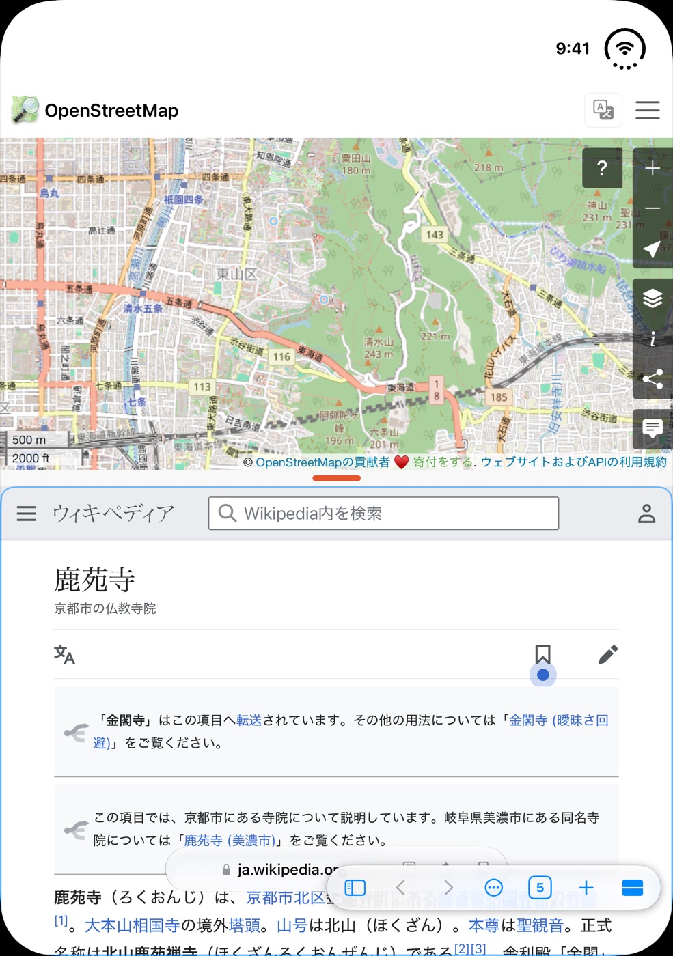Open ウェブサイトおよびAPIの利用規約 link
Viewport: 673px width, 956px height.
tap(574, 462)
